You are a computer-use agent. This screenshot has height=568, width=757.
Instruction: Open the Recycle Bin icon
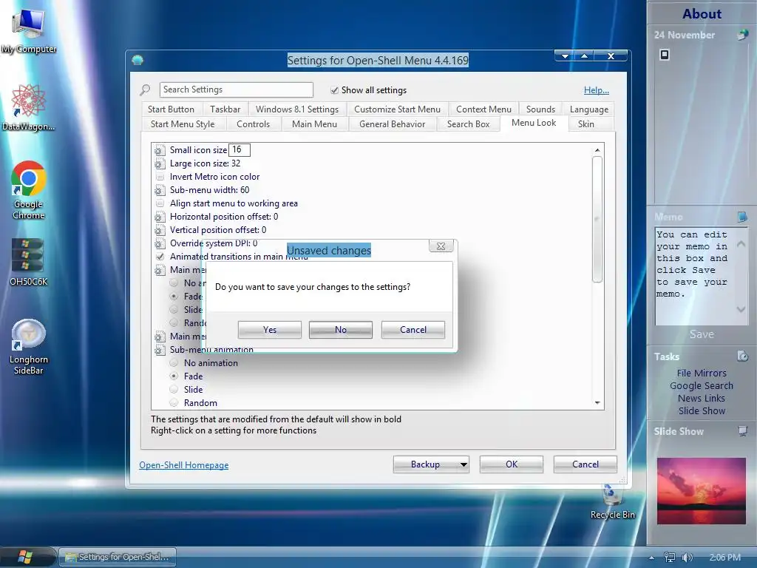tap(612, 502)
